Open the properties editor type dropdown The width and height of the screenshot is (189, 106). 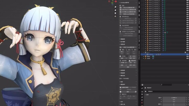(x=143, y=85)
